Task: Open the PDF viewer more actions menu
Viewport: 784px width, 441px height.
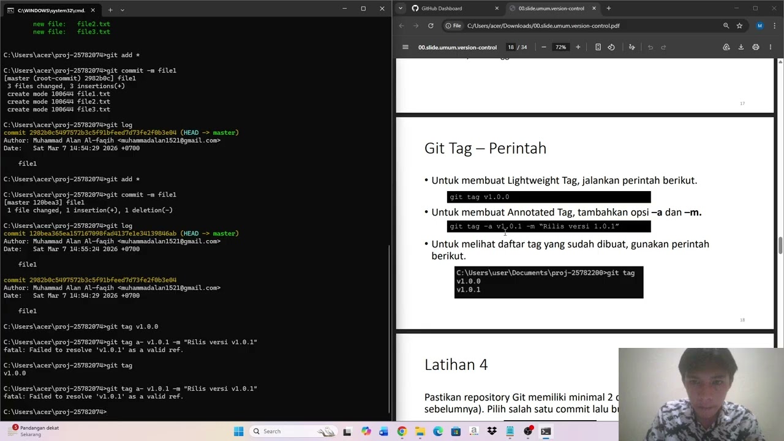Action: tap(771, 47)
